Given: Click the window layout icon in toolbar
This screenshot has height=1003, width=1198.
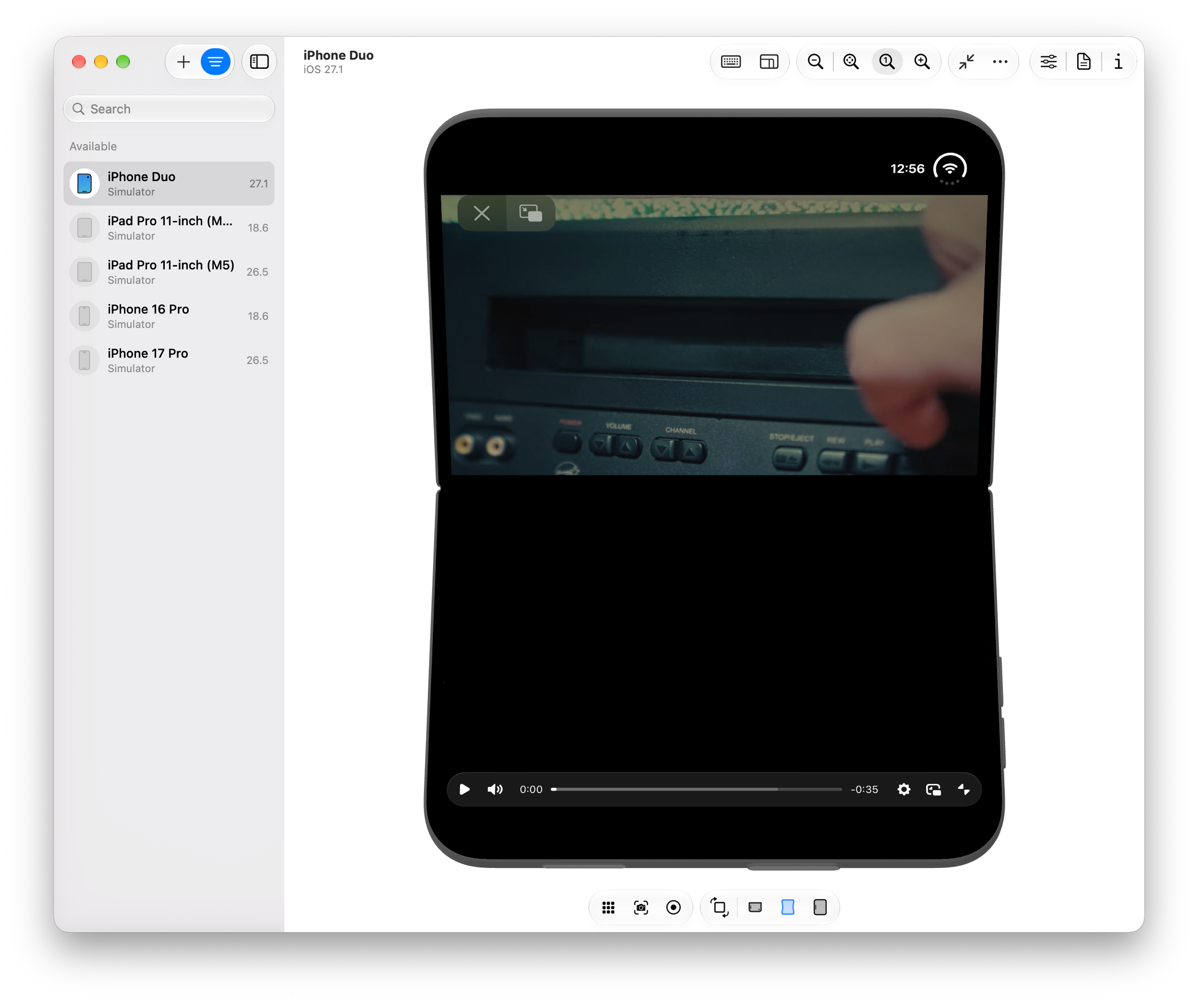Looking at the screenshot, I should tap(769, 62).
